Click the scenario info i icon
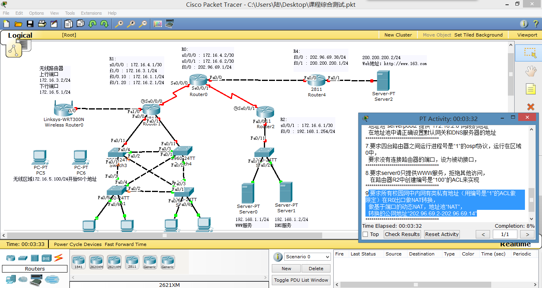542x288 pixels. coord(278,257)
